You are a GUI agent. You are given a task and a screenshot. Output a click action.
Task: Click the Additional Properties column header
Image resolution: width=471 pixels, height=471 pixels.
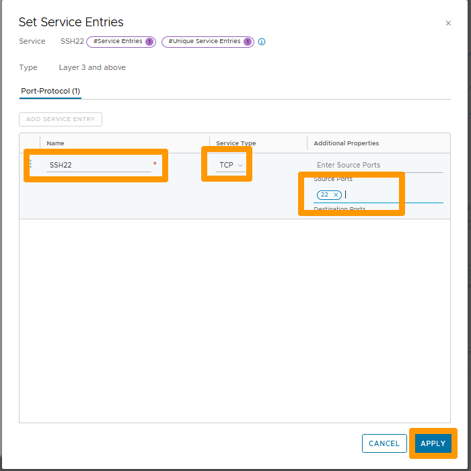346,143
